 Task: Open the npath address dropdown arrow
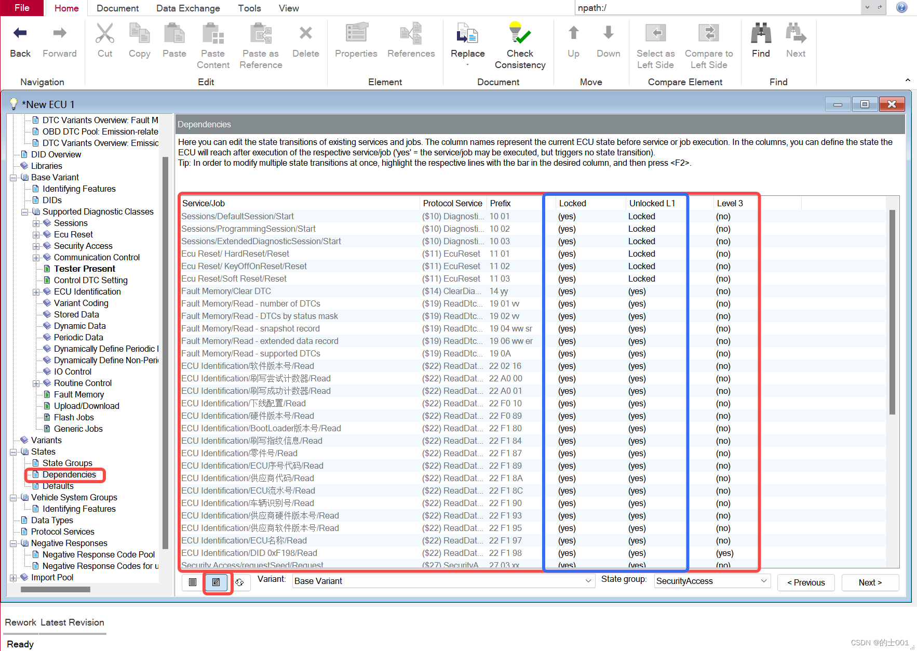(867, 7)
